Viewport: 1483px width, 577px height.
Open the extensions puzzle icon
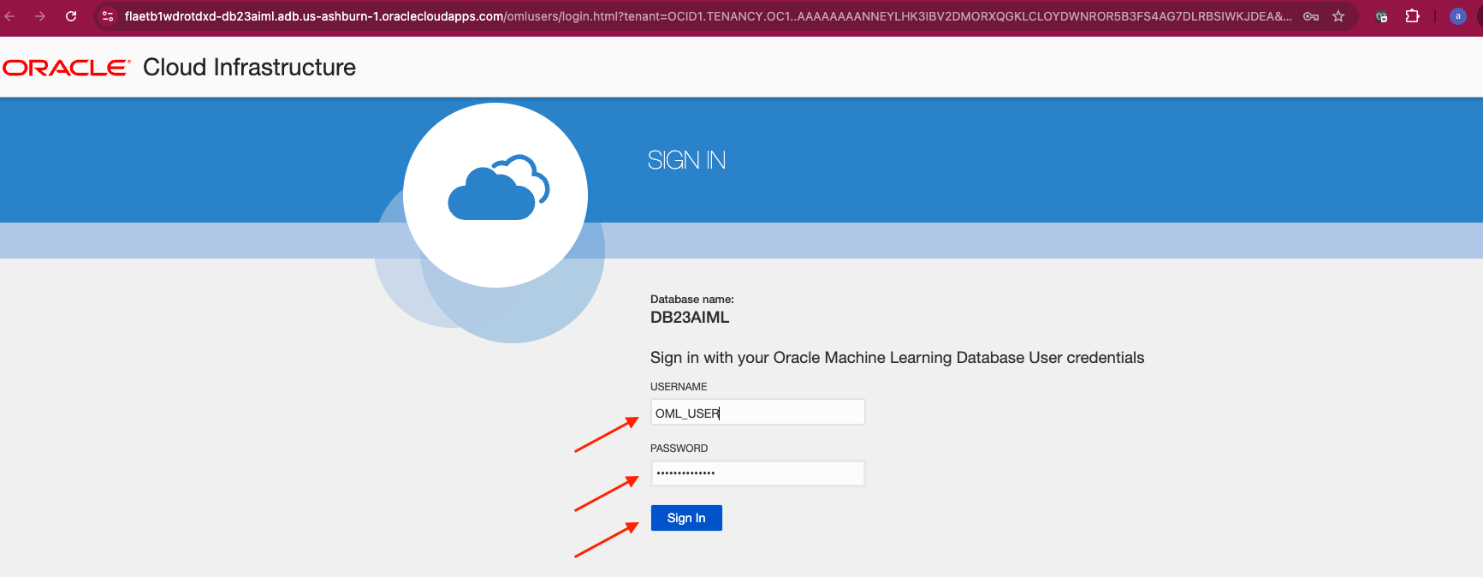1413,16
